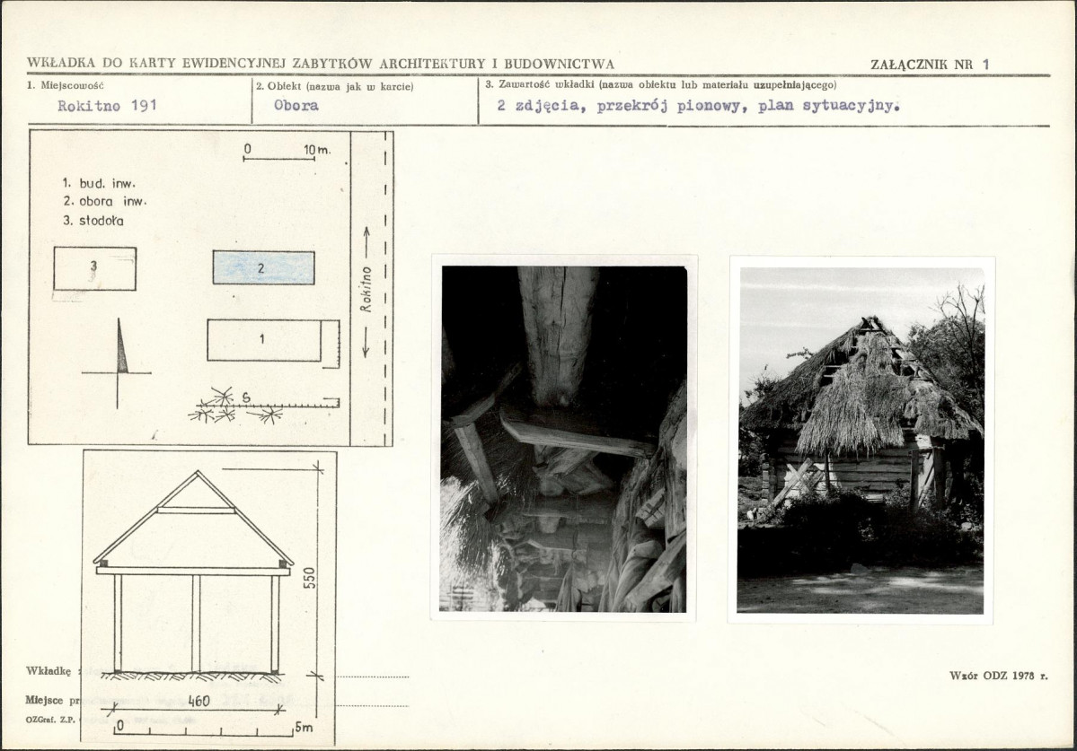The height and width of the screenshot is (751, 1077).
Task: Click the Obora object name field
Action: point(296,106)
